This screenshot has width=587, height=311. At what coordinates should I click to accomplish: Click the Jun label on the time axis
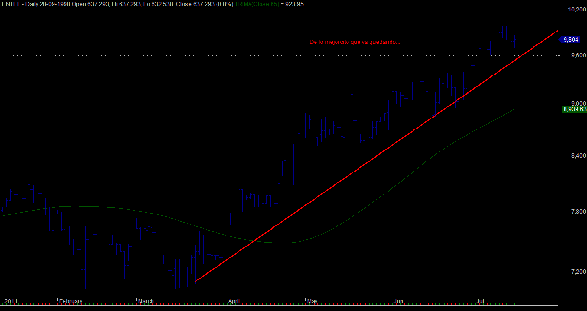(x=398, y=301)
